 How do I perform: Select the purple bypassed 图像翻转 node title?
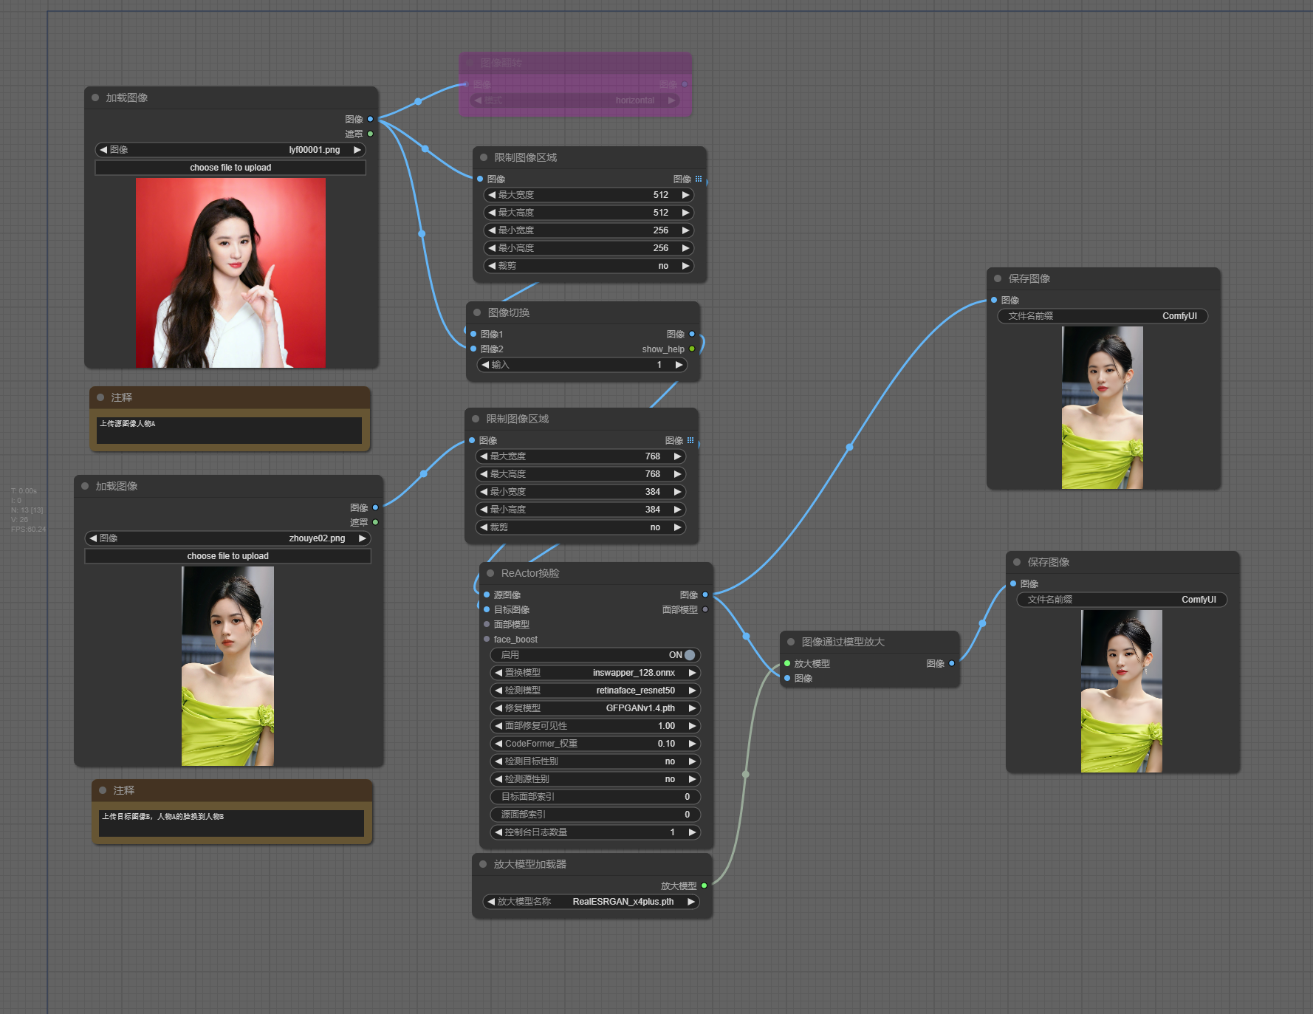pos(501,63)
